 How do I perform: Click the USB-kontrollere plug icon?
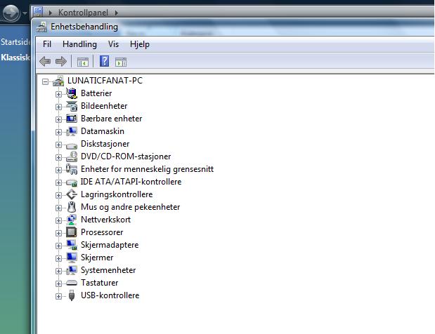[x=72, y=295]
